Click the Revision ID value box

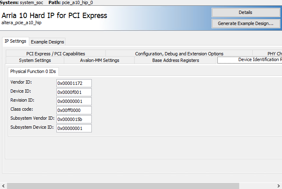tap(74, 101)
